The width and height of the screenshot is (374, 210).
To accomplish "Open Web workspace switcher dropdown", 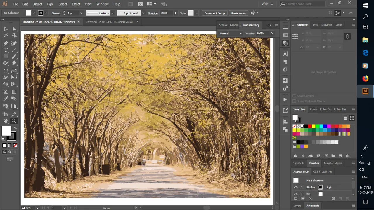I will [267, 4].
